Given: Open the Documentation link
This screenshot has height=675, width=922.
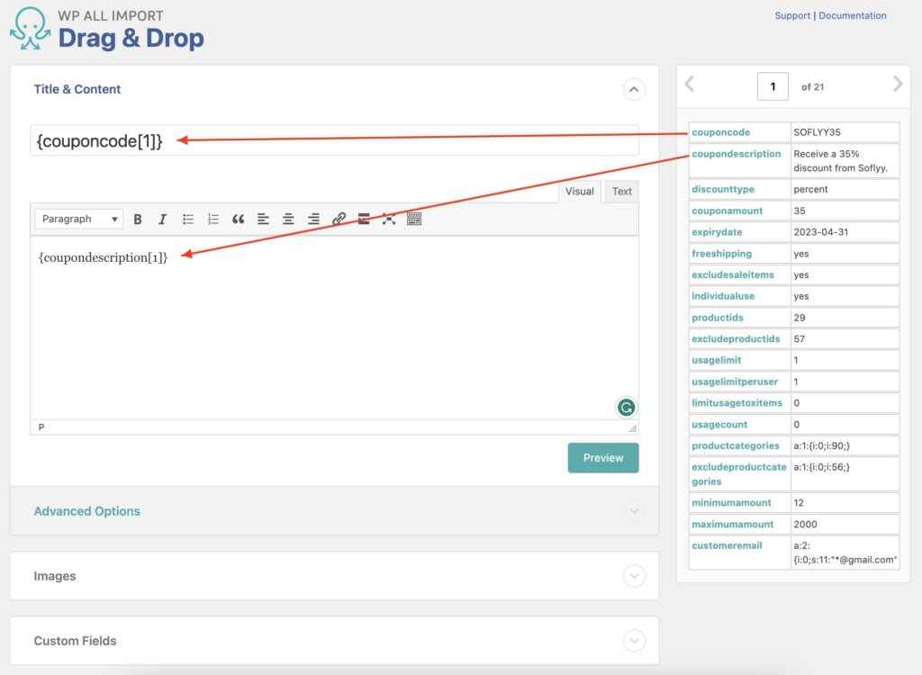Looking at the screenshot, I should (x=852, y=15).
